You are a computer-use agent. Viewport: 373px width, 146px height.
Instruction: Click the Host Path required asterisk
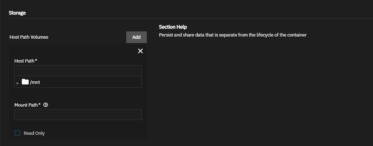coord(36,60)
